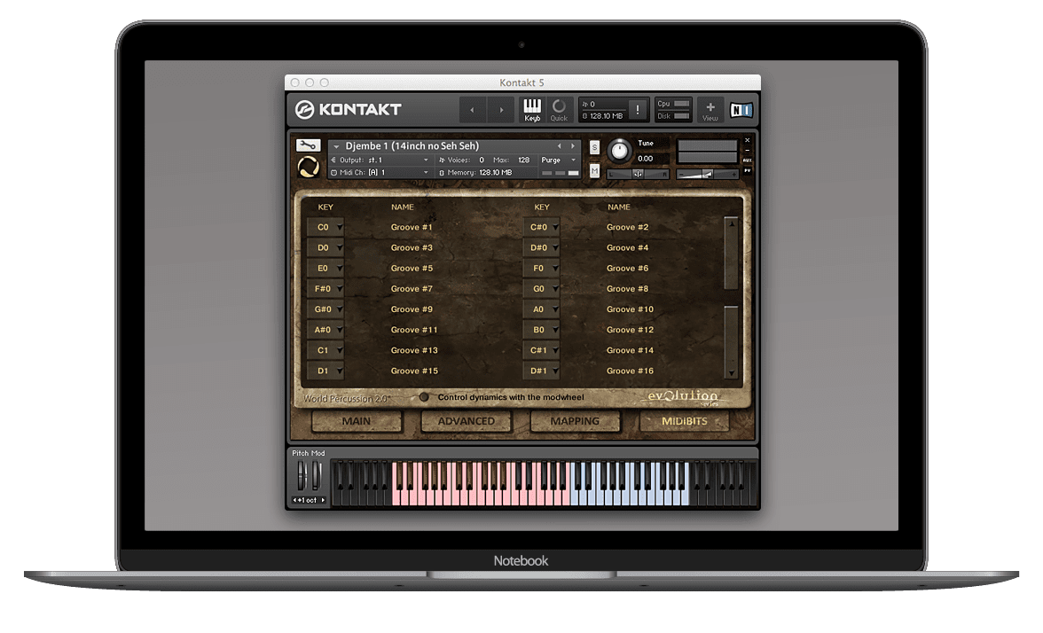Click the groove list scroll down arrow

click(x=731, y=373)
